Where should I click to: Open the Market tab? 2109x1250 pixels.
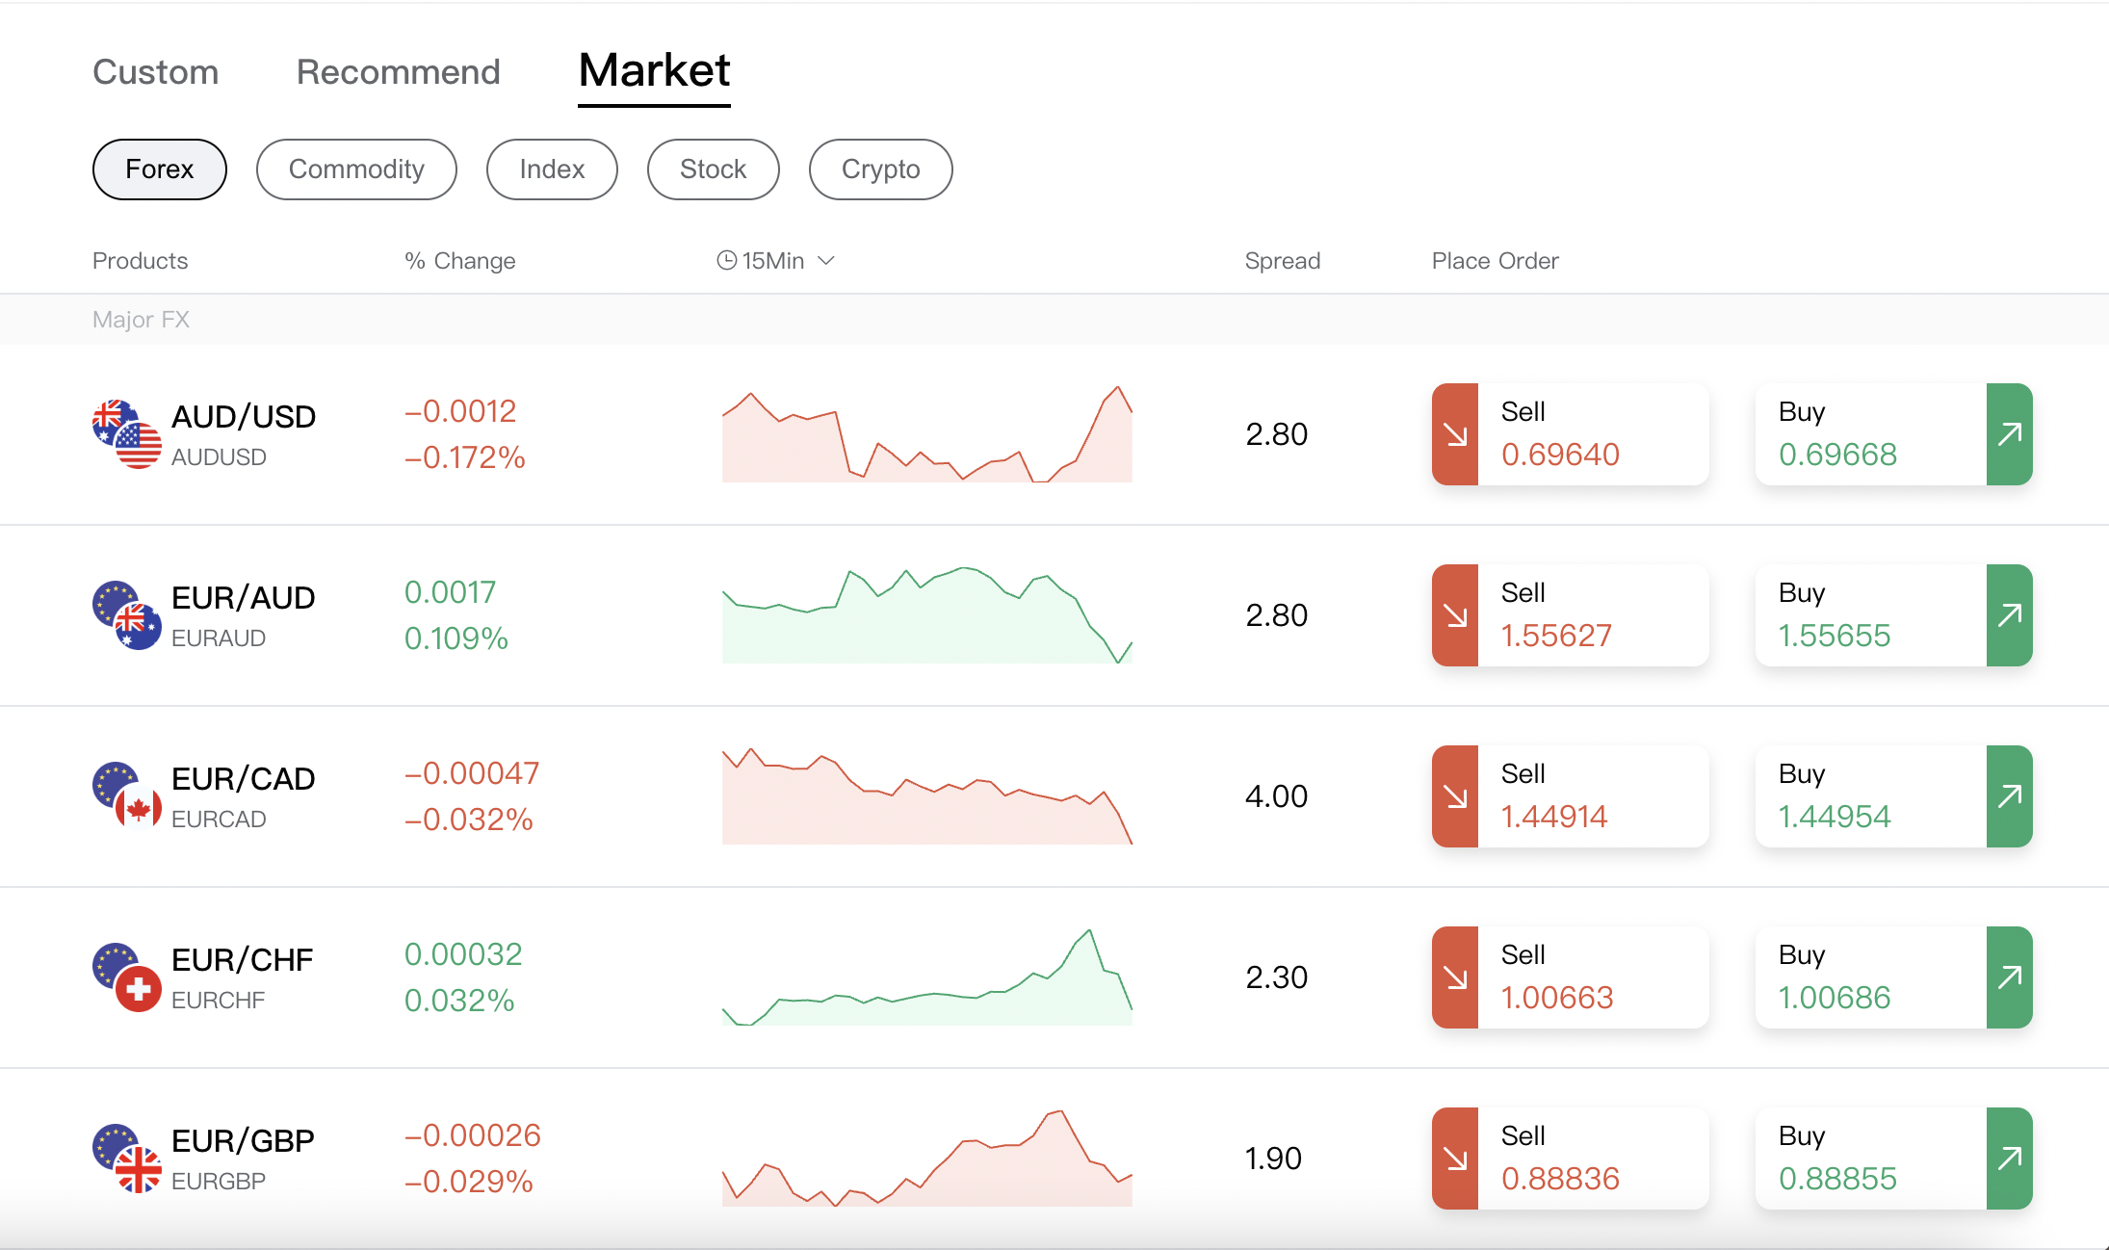pyautogui.click(x=654, y=71)
